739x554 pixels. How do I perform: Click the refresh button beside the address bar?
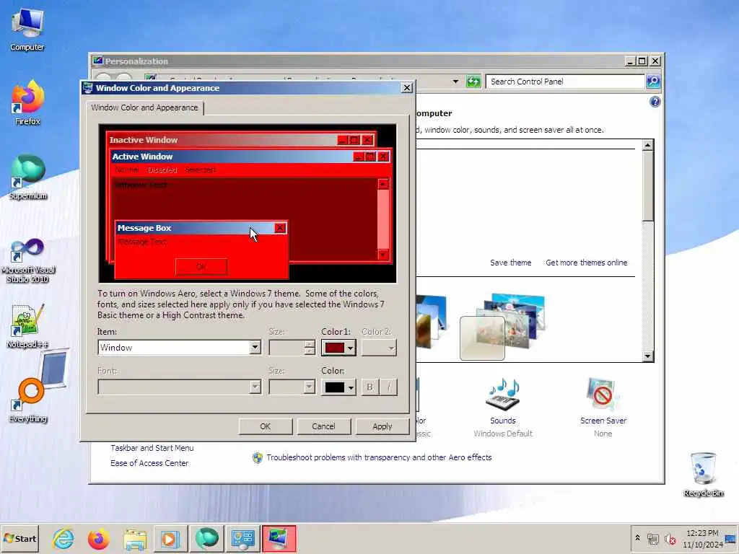click(x=473, y=81)
